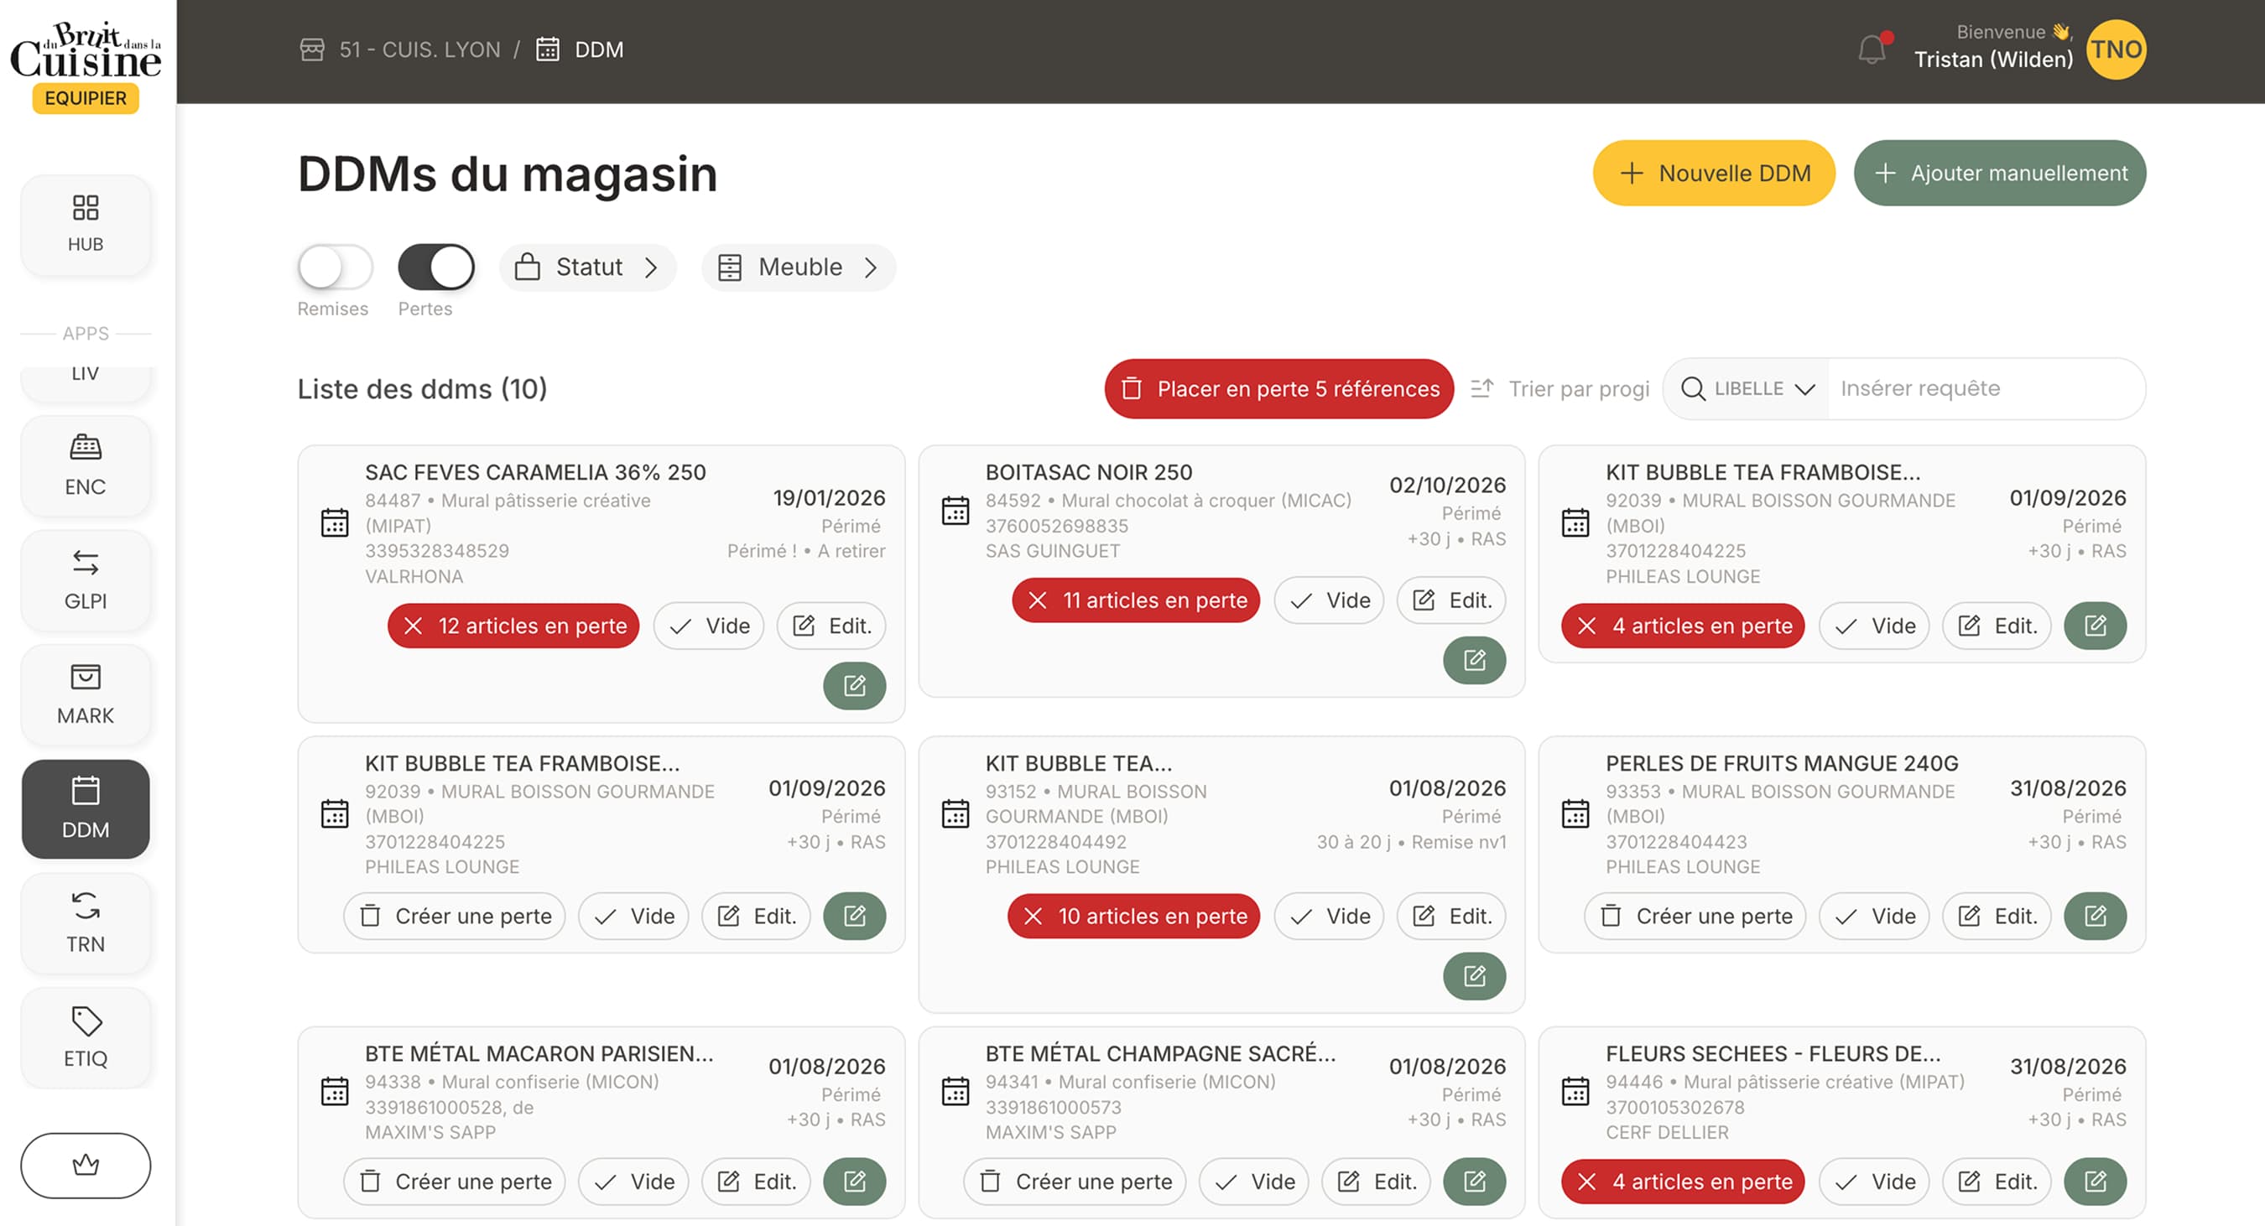Click green edit icon on SAC FEVES CARAMELIA card
This screenshot has width=2265, height=1226.
854,684
